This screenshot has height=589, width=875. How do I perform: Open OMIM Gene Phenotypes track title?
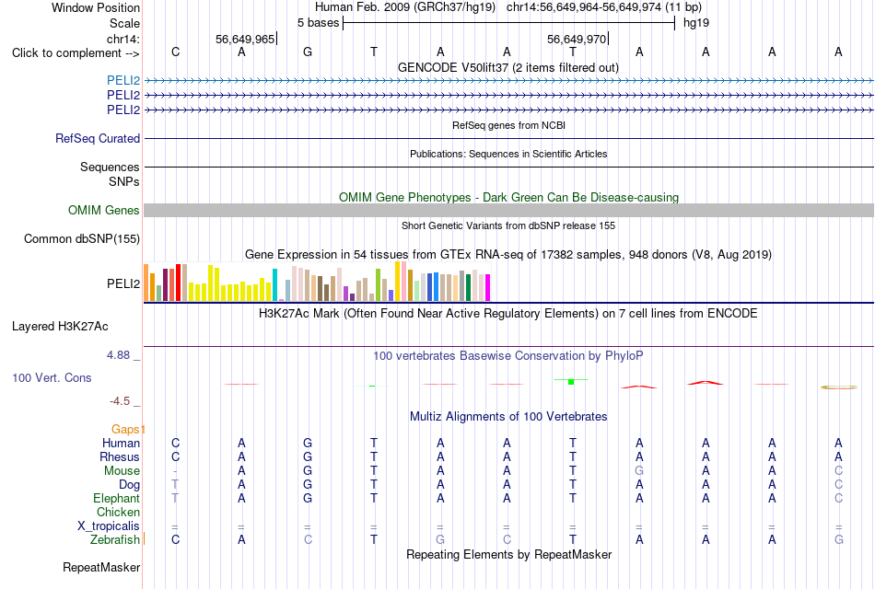point(508,198)
